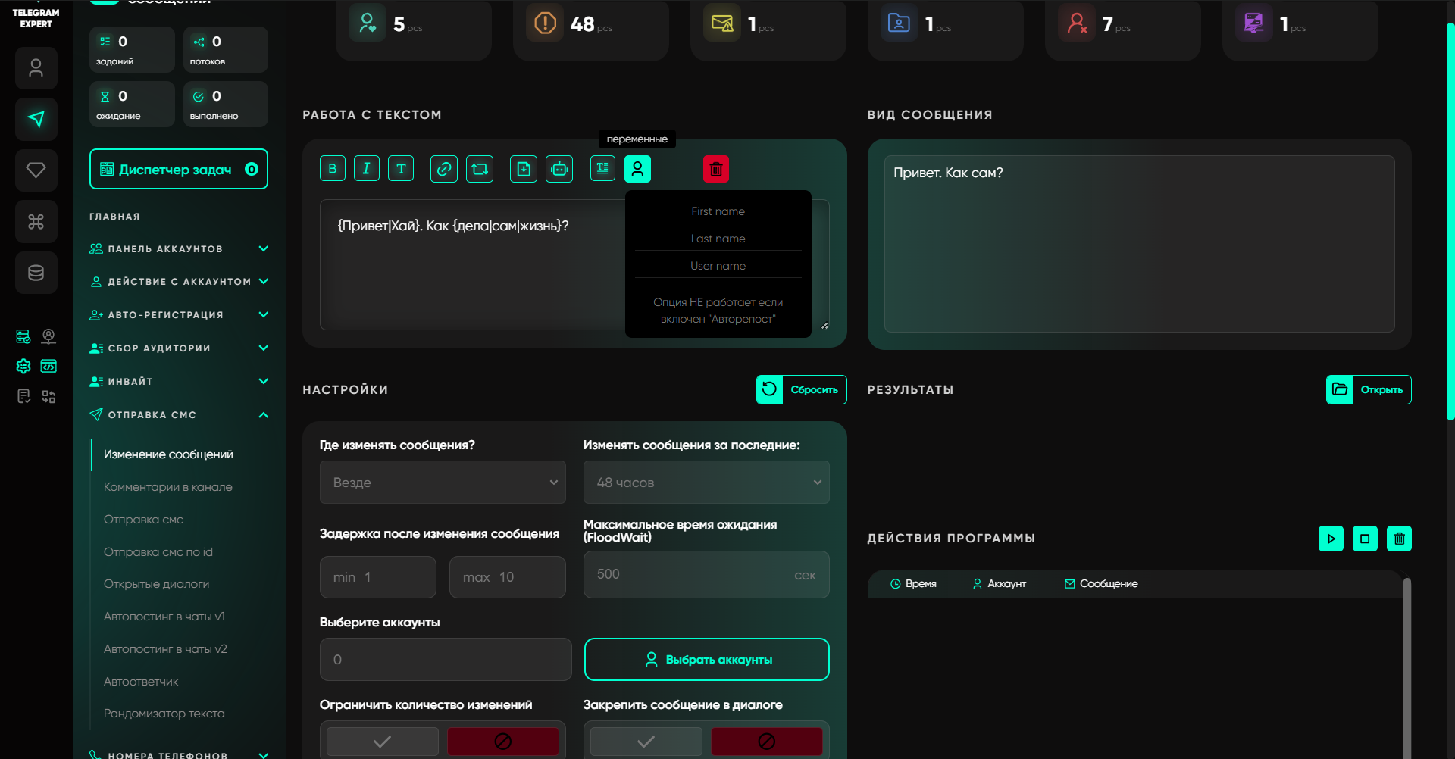1455x759 pixels.
Task: Apply bold formatting with the B icon
Action: pos(332,169)
